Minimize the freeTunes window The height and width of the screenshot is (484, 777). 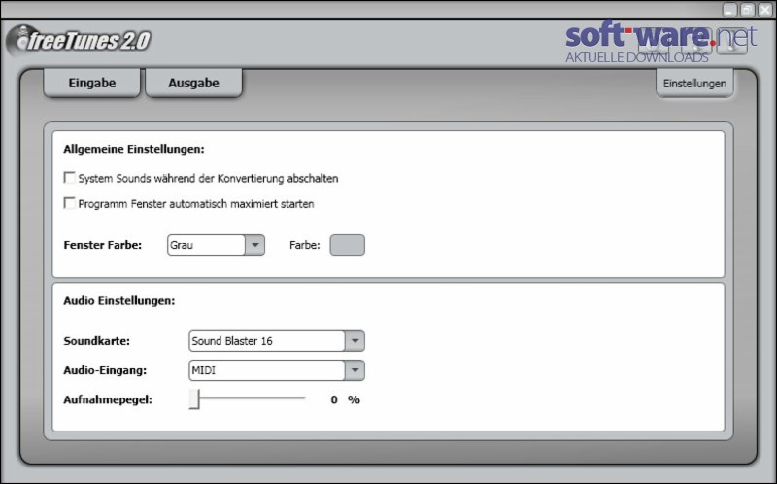(729, 10)
